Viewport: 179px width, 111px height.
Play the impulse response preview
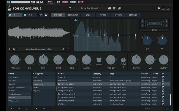point(10,49)
